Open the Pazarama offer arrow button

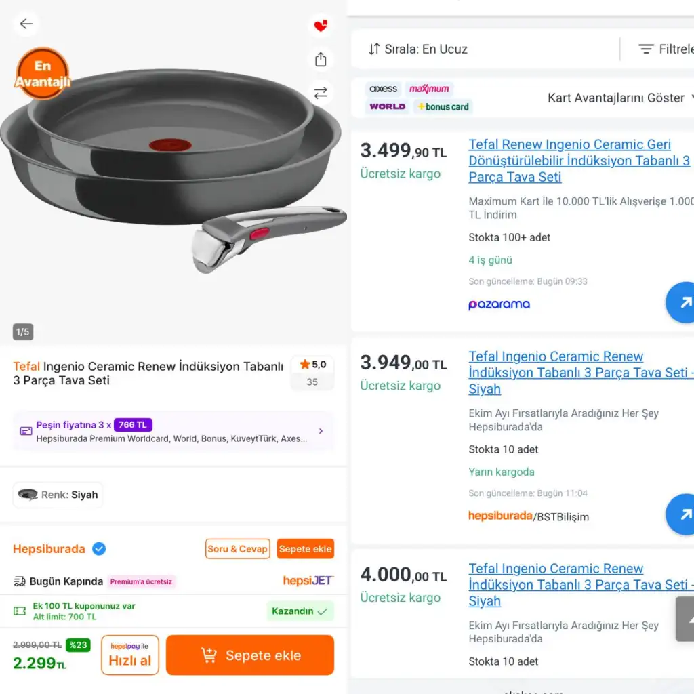[681, 303]
